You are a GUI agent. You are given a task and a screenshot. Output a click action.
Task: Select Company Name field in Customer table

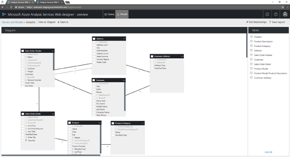(x=103, y=112)
